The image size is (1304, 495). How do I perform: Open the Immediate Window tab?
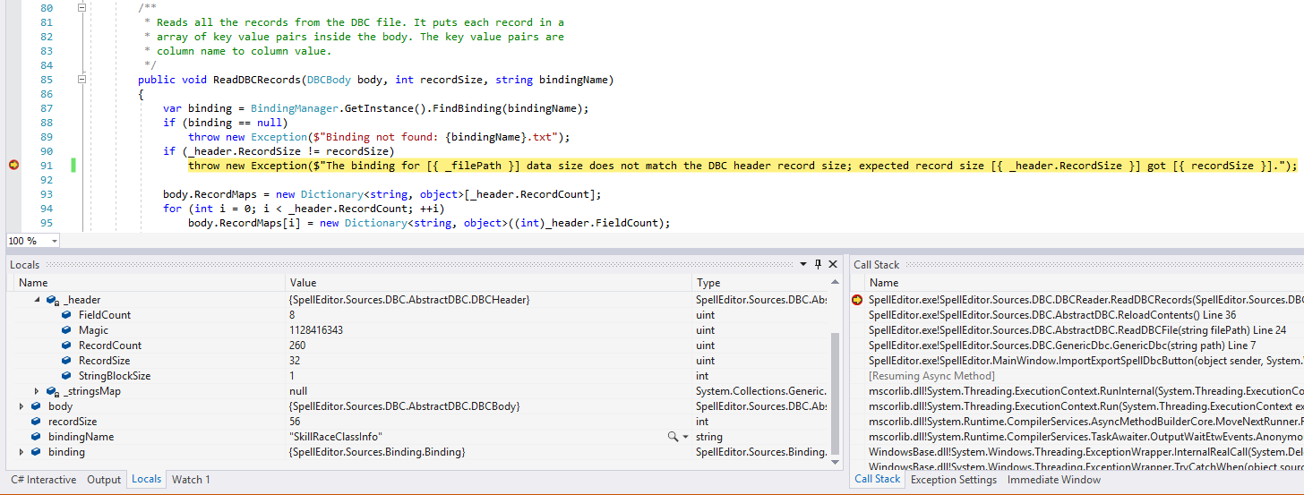(1054, 480)
